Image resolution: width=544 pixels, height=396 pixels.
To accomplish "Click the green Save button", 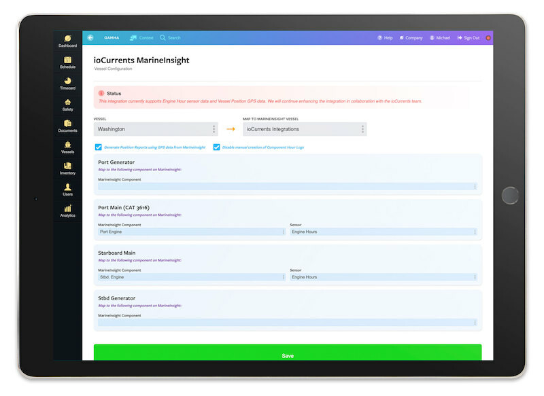I will tap(287, 354).
